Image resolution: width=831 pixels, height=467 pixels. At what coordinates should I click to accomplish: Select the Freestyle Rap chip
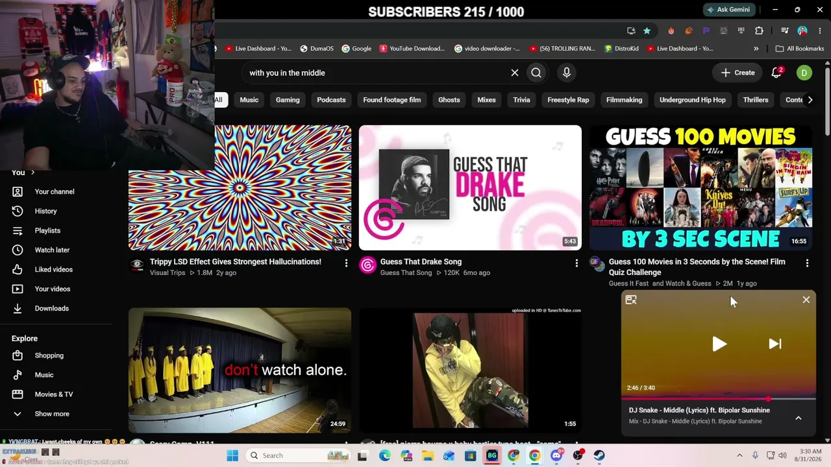click(568, 100)
